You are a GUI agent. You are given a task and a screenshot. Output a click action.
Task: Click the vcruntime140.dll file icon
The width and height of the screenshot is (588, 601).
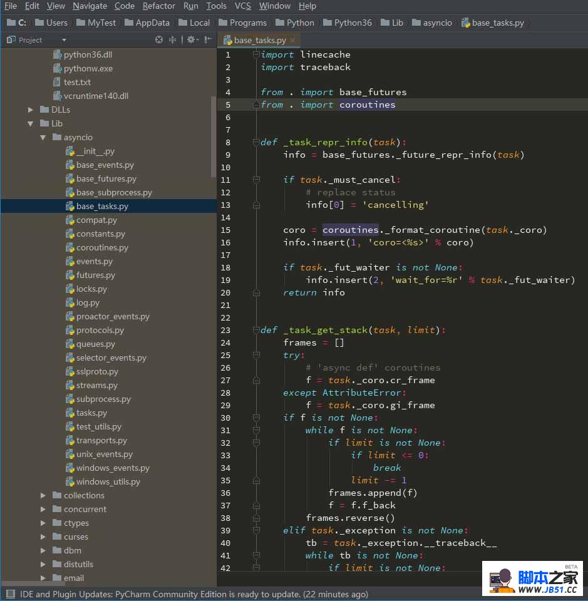[x=57, y=96]
